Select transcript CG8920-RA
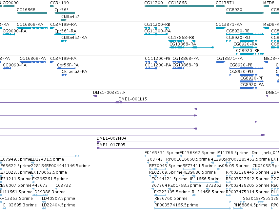The height and width of the screenshot is (210, 279). click(245, 47)
